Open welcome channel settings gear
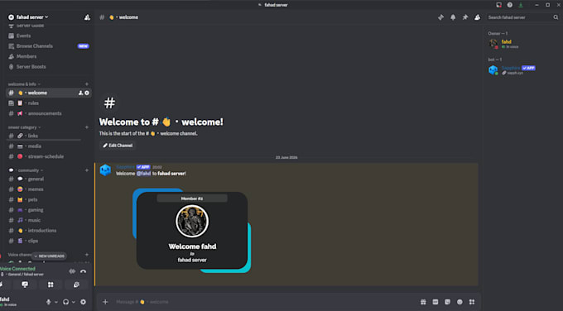The height and width of the screenshot is (311, 563). pos(87,93)
